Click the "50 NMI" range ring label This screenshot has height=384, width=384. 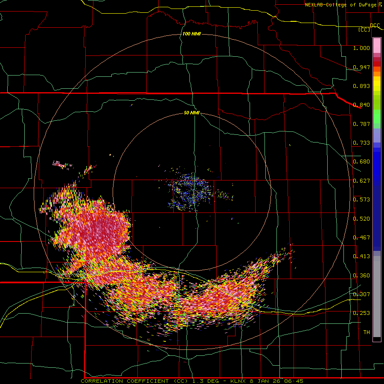[x=192, y=113]
